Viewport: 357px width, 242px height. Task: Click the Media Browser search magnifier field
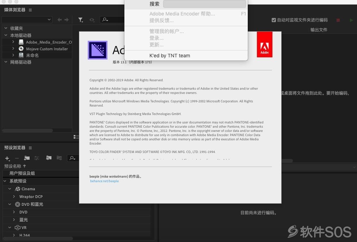click(112, 20)
